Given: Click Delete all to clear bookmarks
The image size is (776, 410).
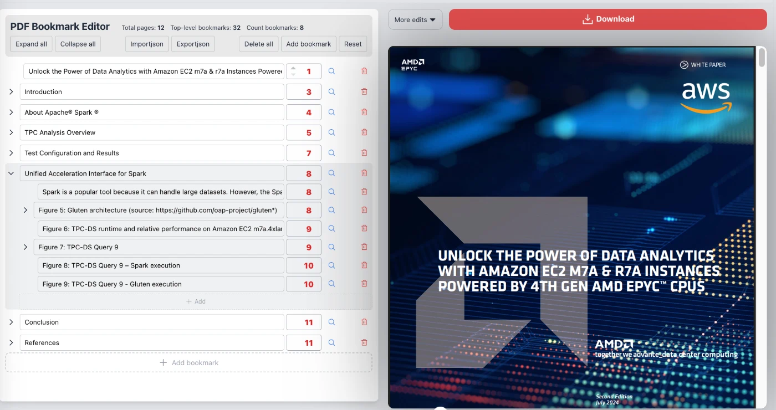Looking at the screenshot, I should tap(258, 44).
